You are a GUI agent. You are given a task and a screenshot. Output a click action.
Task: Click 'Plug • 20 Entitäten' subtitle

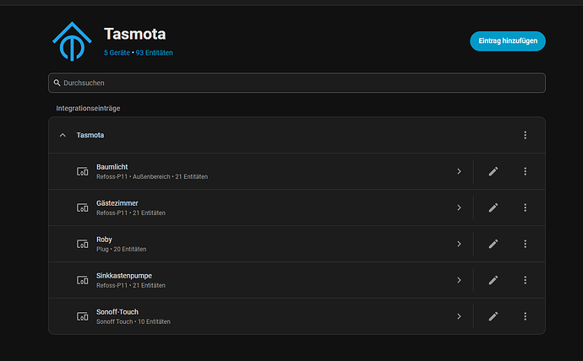coord(121,250)
